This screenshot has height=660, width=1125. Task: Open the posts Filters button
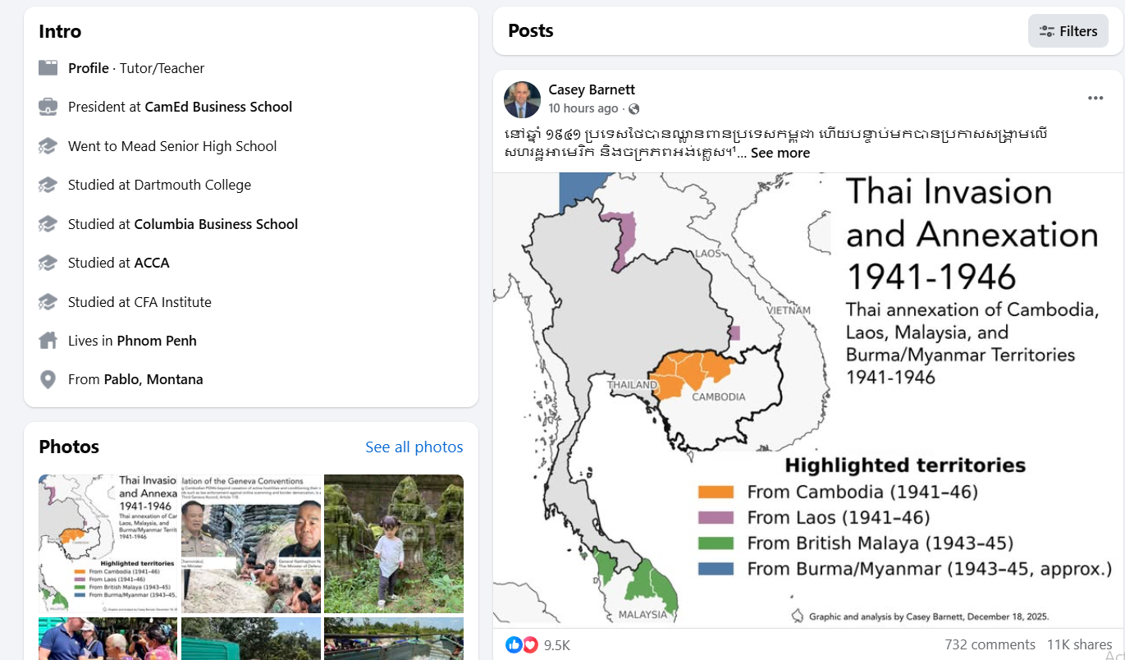[1068, 31]
